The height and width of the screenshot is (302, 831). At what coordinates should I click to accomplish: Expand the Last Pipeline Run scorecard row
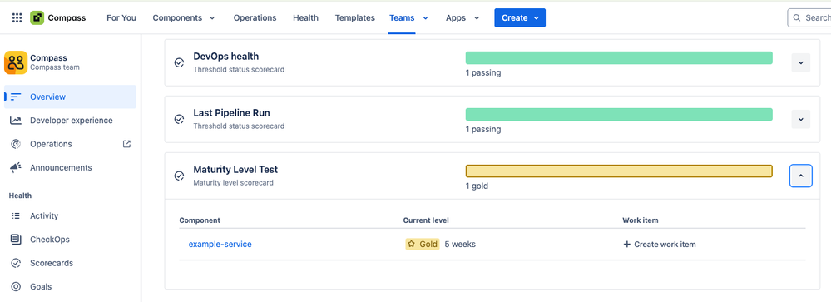point(801,119)
